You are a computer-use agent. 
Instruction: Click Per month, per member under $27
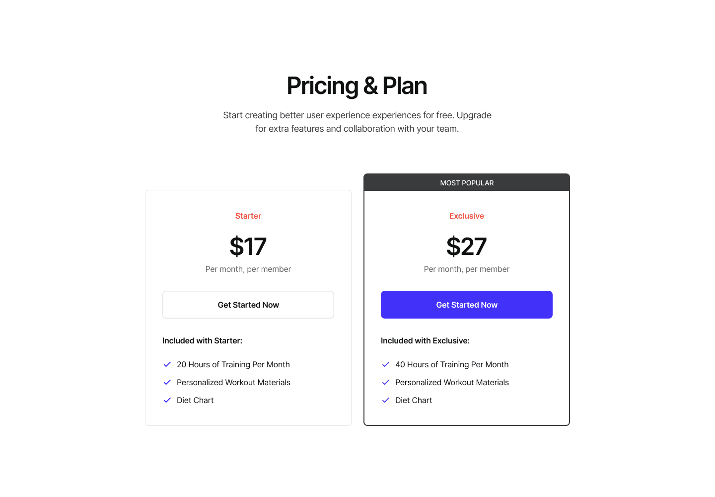(466, 269)
